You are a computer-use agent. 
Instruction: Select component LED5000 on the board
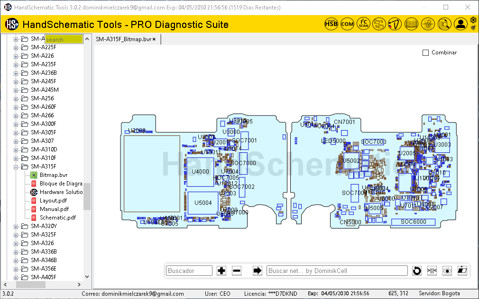coord(333,141)
